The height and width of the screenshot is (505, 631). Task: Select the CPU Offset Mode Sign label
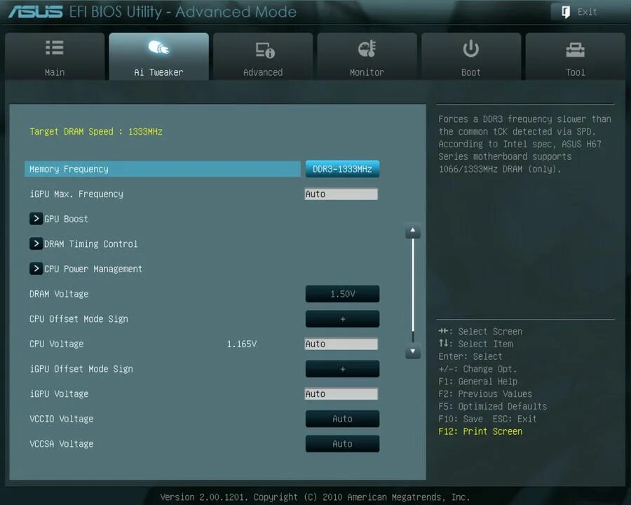(x=79, y=319)
